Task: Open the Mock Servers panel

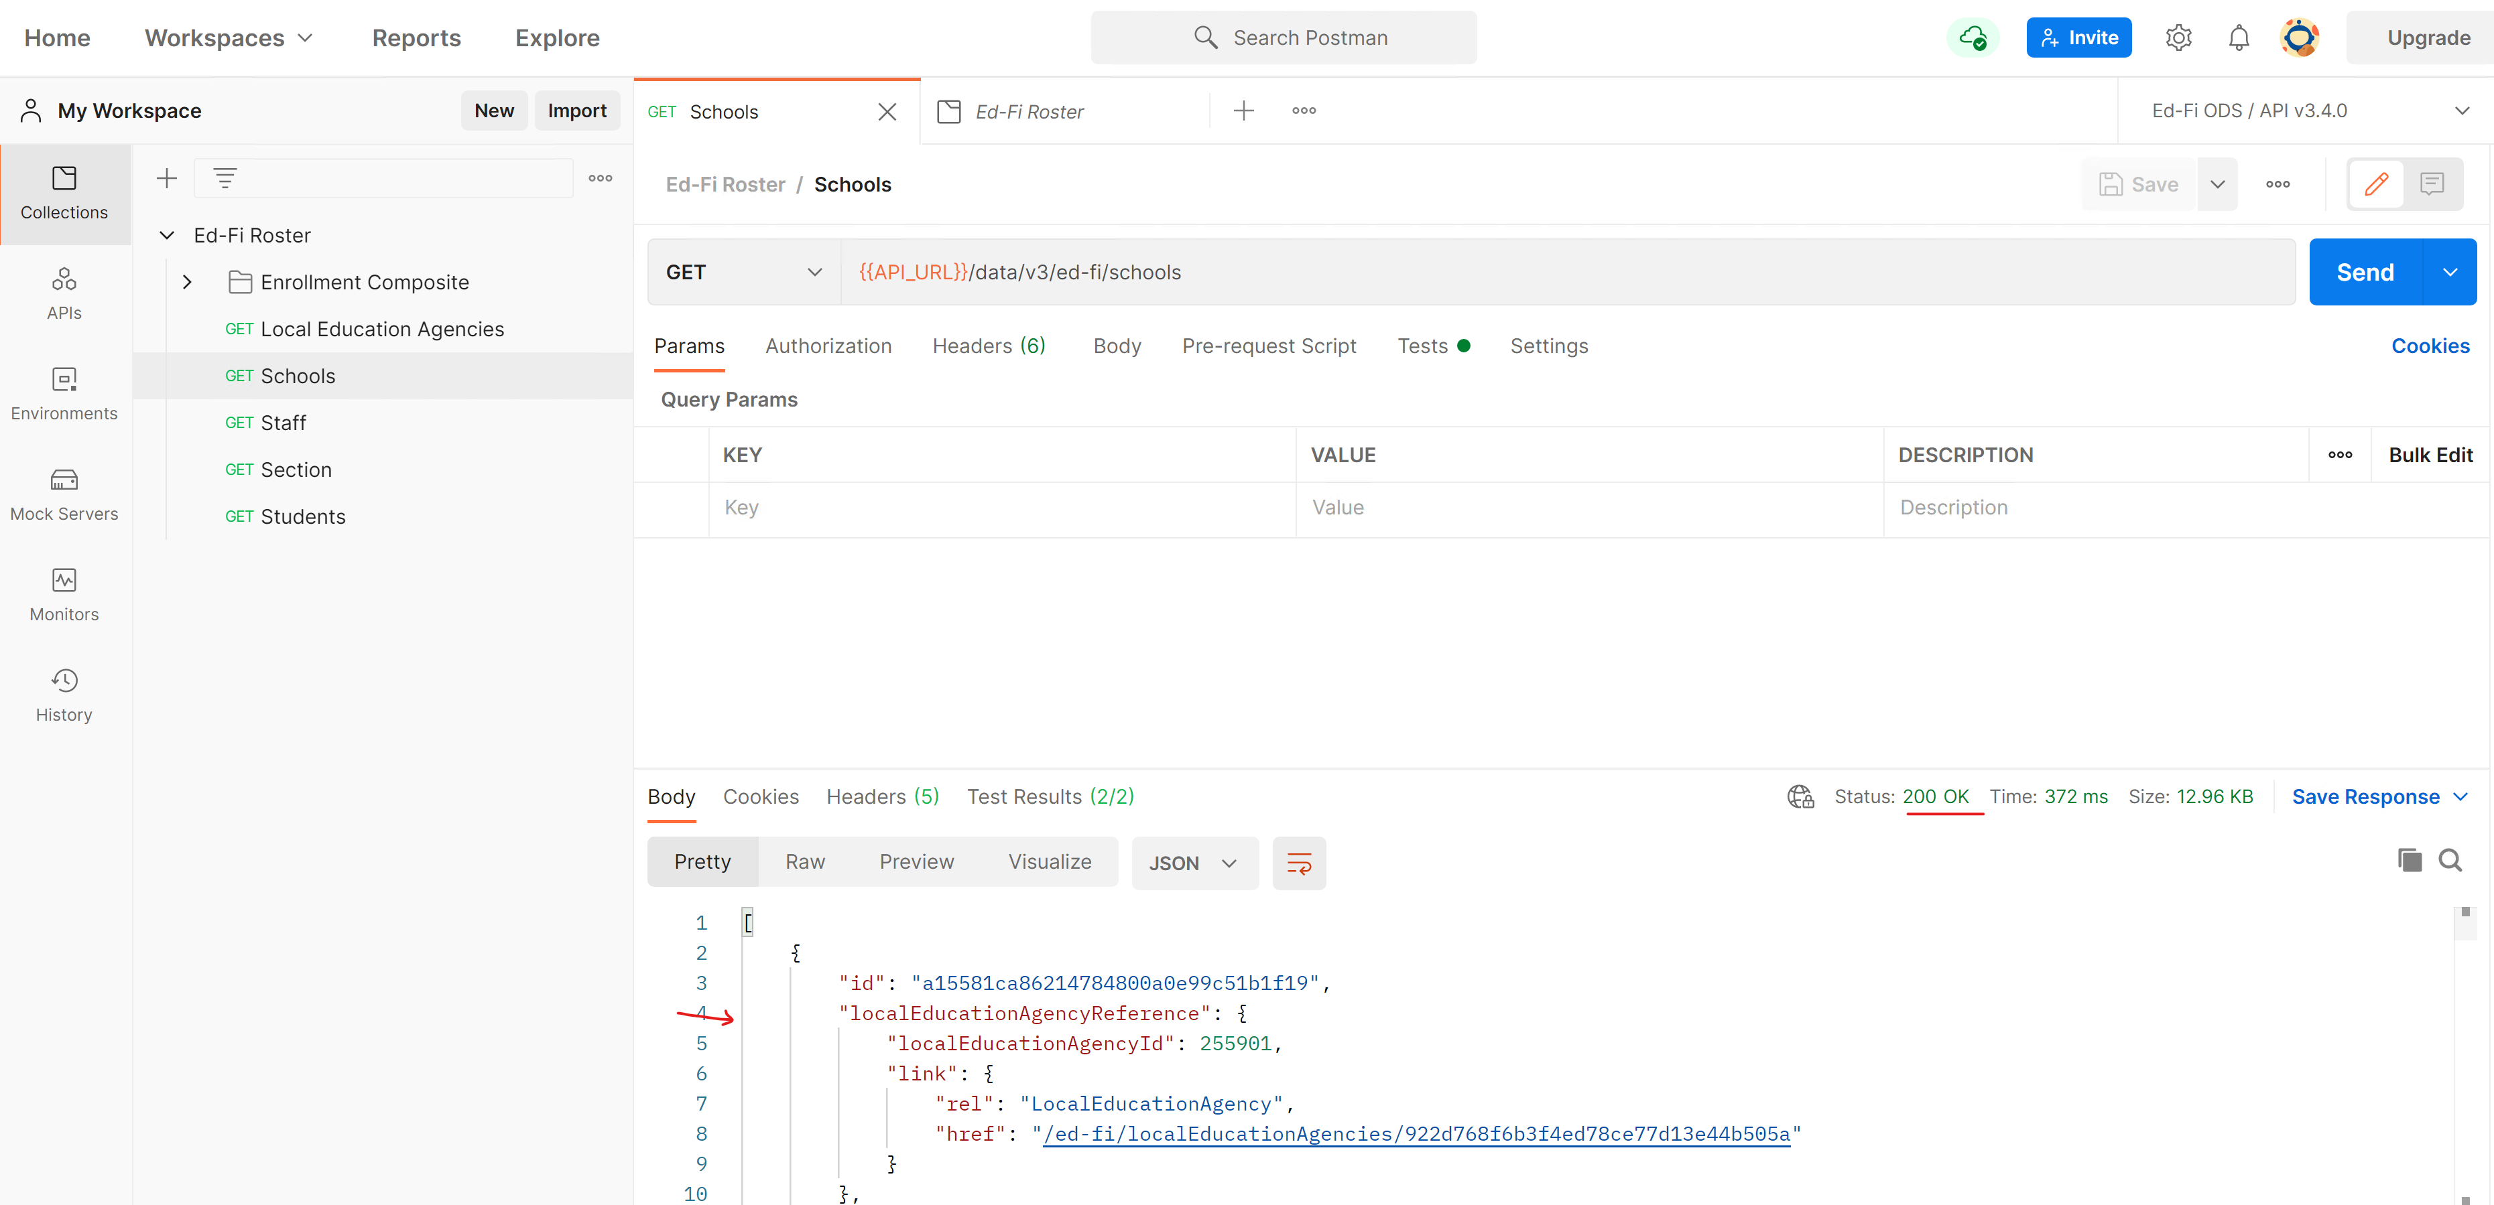Action: pyautogui.click(x=65, y=496)
